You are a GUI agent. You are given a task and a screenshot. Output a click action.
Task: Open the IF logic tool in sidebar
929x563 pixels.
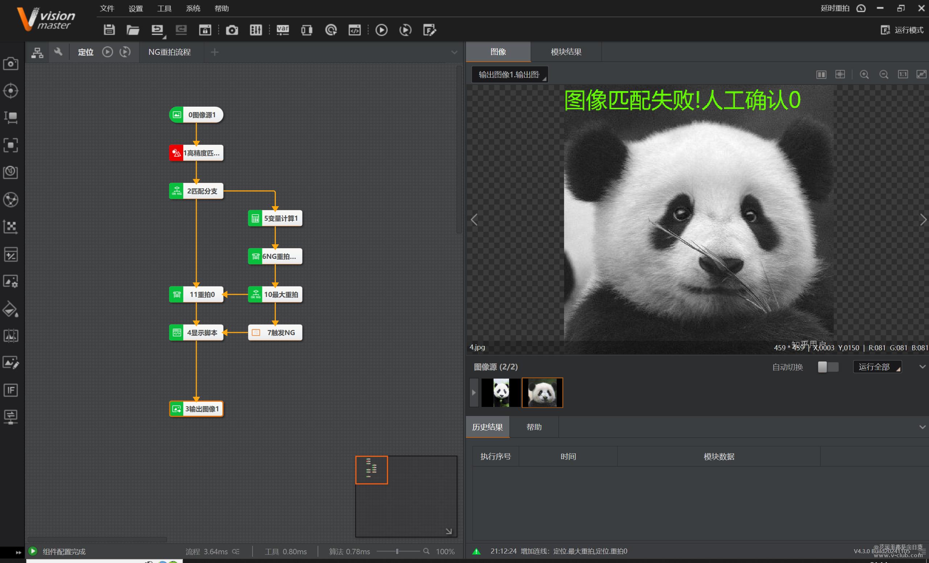click(11, 390)
